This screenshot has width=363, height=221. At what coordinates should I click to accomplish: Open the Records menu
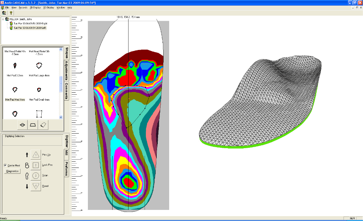(23, 7)
